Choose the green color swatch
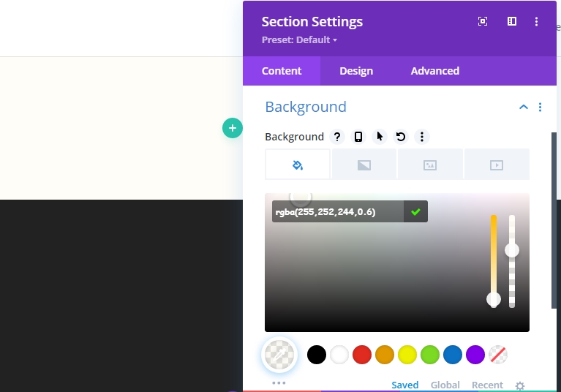Viewport: 561px width, 392px height. tap(430, 355)
